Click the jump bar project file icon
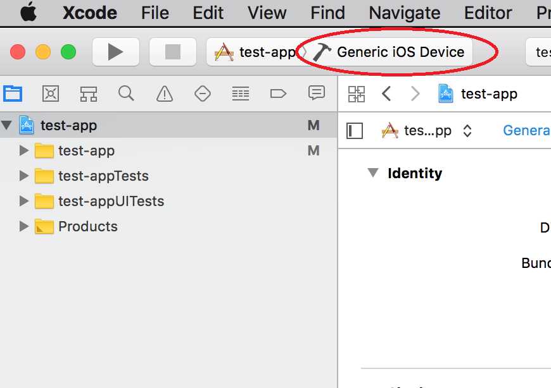551x388 pixels. (446, 94)
